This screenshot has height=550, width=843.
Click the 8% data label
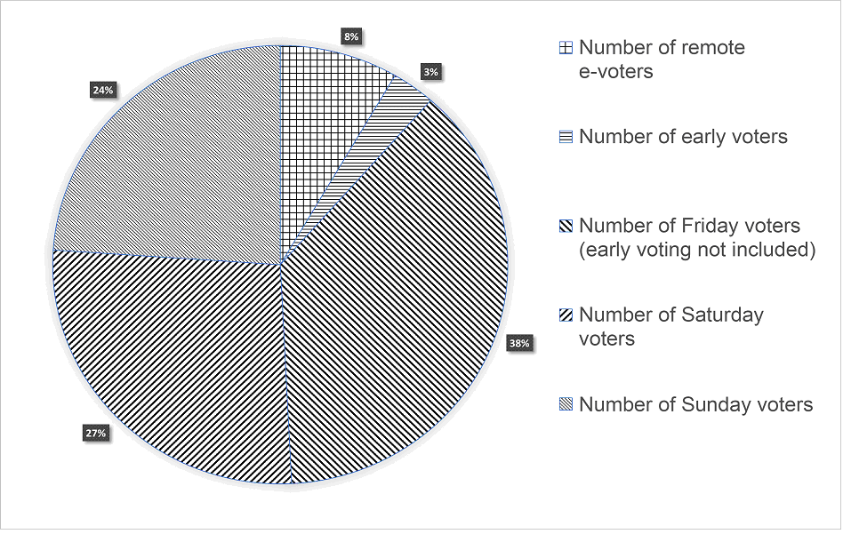click(350, 36)
